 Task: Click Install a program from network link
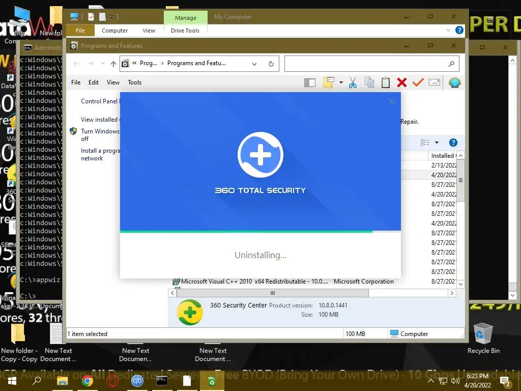click(100, 155)
